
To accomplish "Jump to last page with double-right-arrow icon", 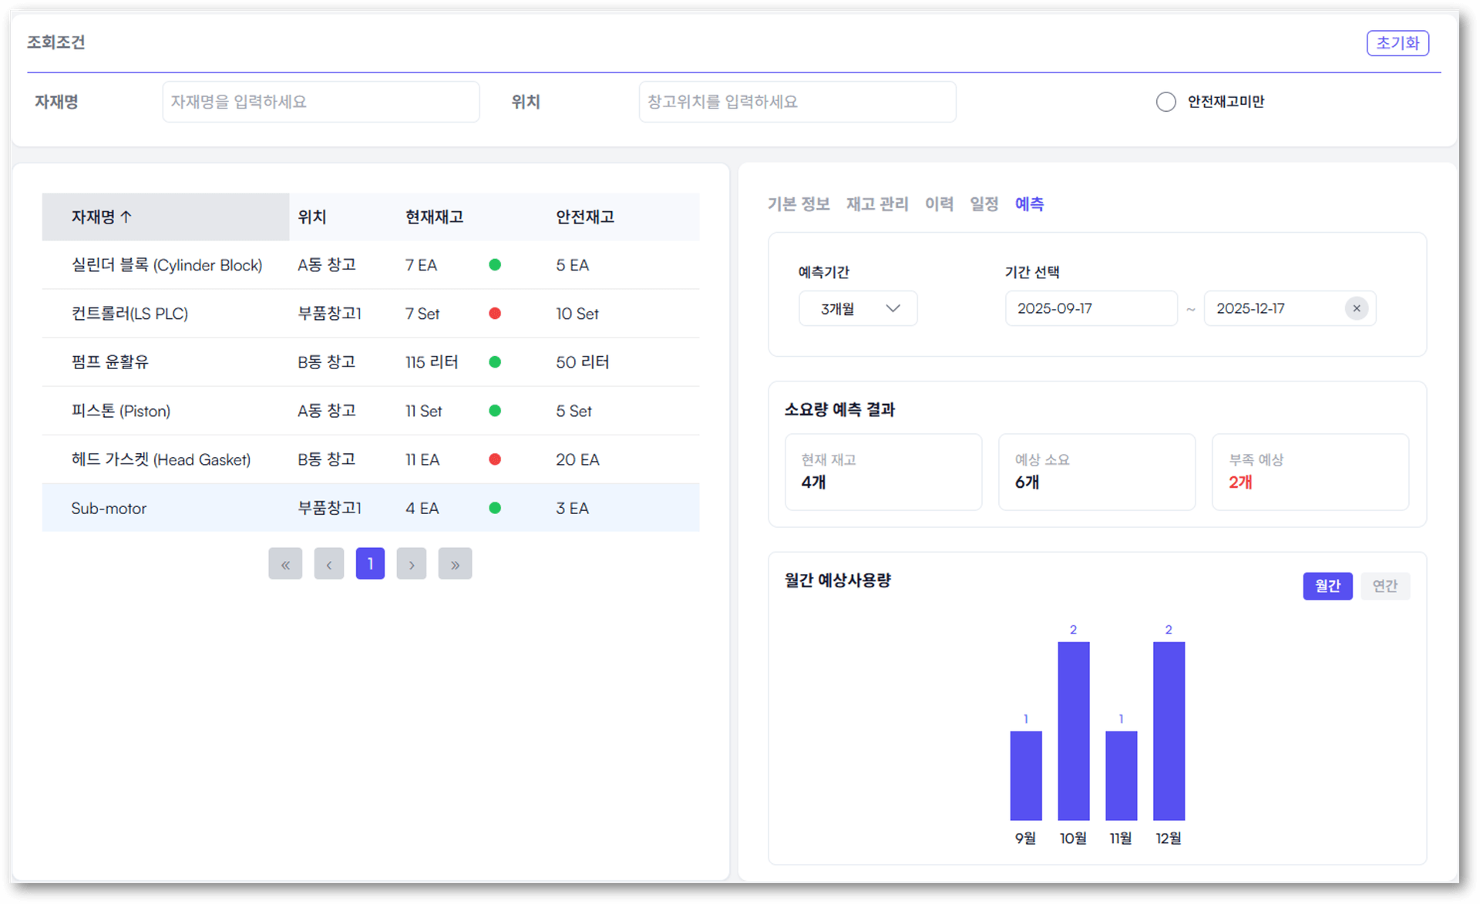I will pos(455,563).
